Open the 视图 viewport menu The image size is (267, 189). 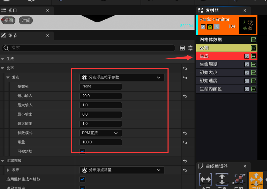point(8,21)
